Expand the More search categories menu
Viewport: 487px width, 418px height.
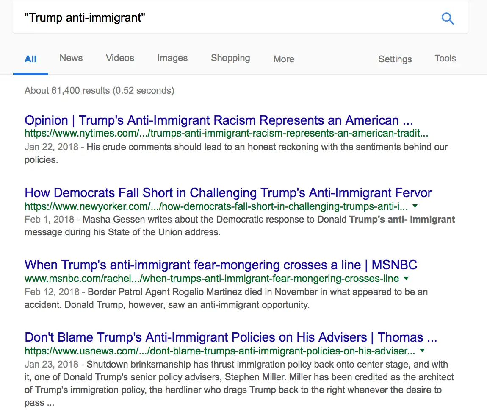click(284, 59)
